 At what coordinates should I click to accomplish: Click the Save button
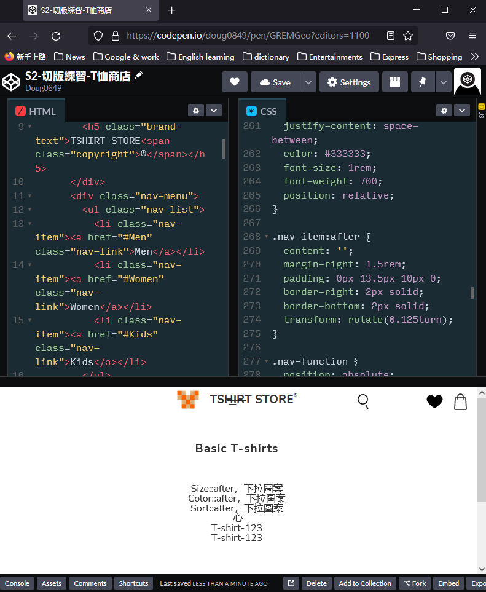[275, 82]
